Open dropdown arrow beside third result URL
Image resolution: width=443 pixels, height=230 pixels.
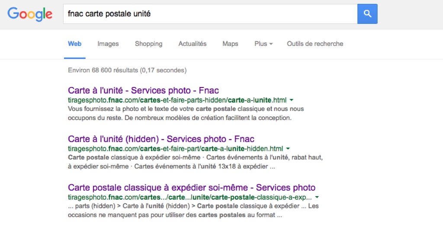317,198
